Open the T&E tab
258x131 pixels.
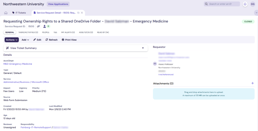point(55,32)
